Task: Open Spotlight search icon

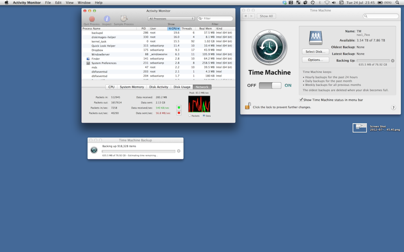Action: 397,3
